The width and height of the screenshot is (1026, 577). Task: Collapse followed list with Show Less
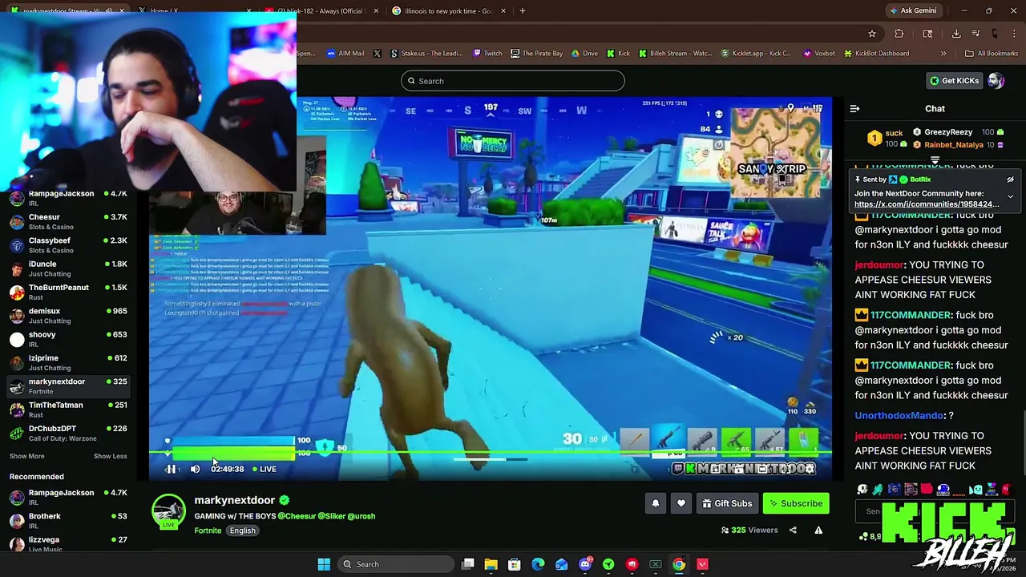click(110, 456)
